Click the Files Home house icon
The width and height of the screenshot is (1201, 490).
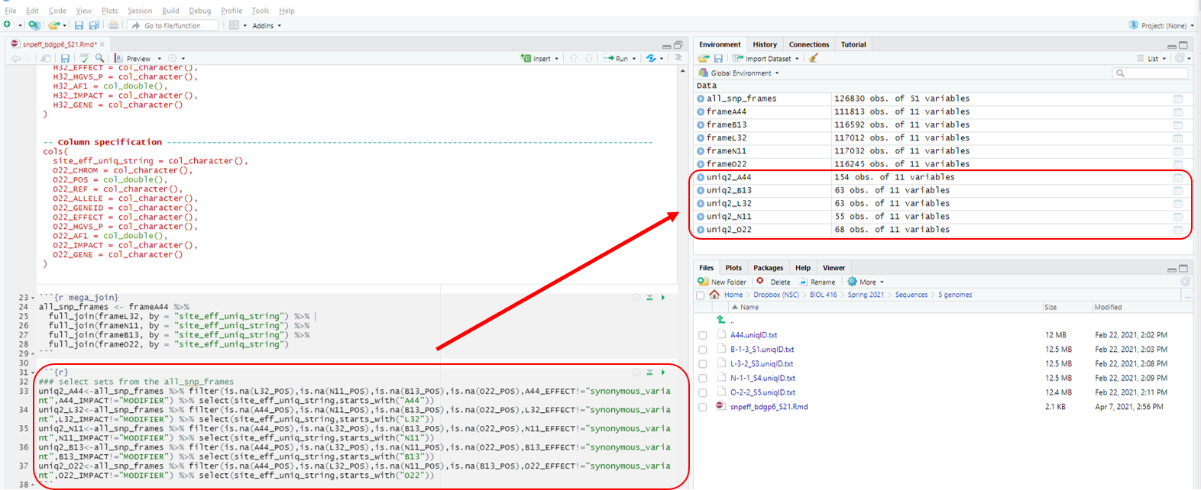click(x=714, y=295)
